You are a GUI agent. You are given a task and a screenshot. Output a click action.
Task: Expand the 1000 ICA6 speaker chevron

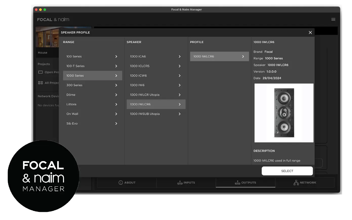pos(180,56)
